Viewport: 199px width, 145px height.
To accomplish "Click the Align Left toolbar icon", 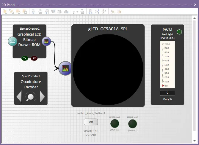I will (34, 12).
